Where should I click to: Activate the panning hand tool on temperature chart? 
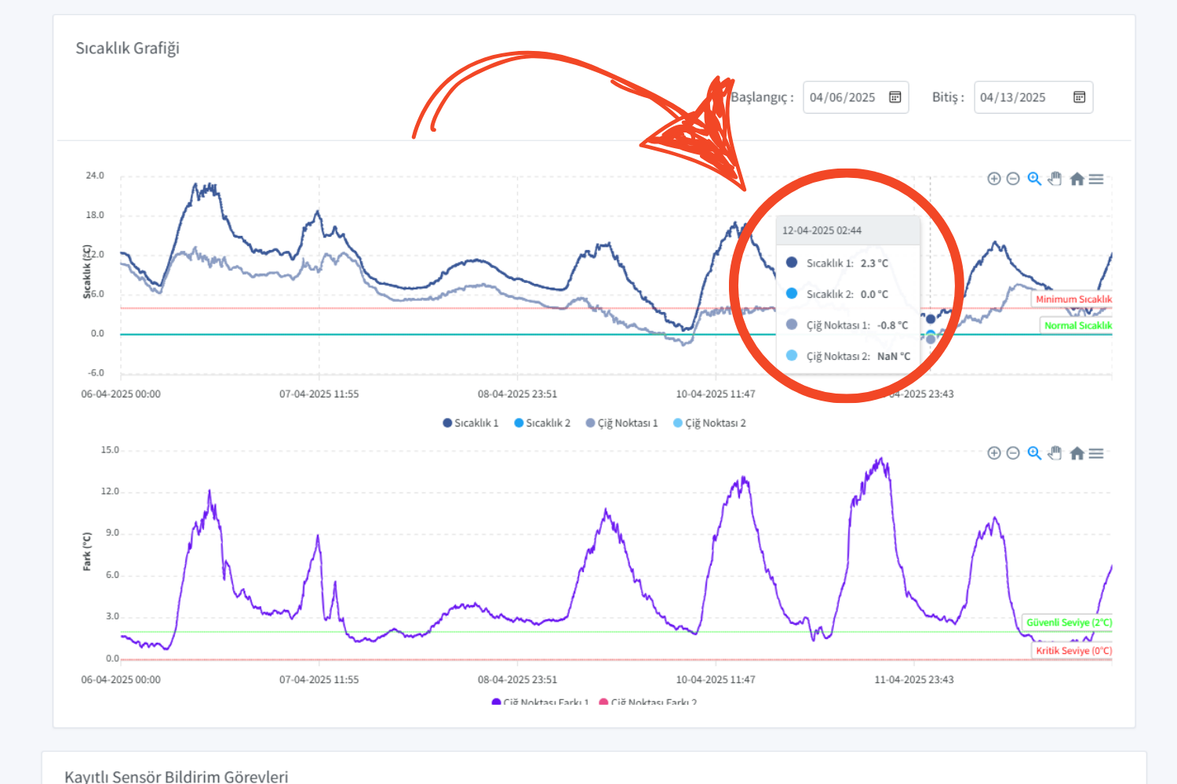coord(1055,178)
